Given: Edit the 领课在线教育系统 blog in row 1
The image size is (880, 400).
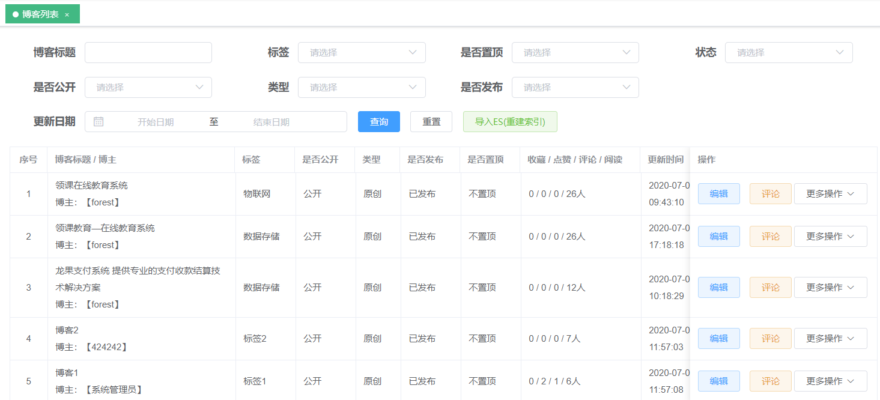Looking at the screenshot, I should pos(718,194).
